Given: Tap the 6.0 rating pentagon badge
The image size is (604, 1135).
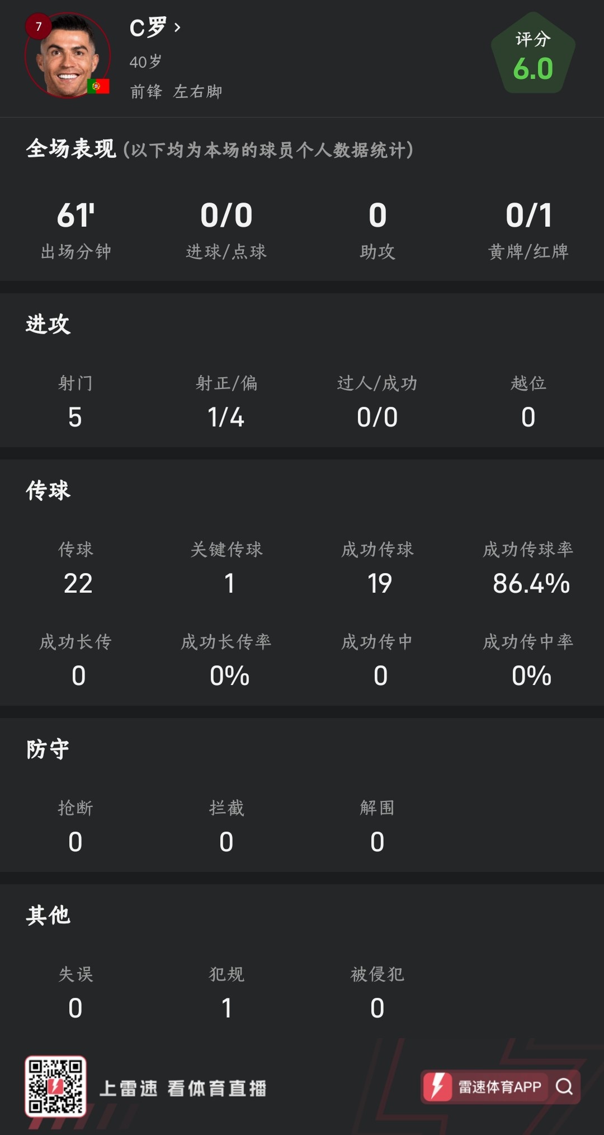Looking at the screenshot, I should tap(533, 56).
